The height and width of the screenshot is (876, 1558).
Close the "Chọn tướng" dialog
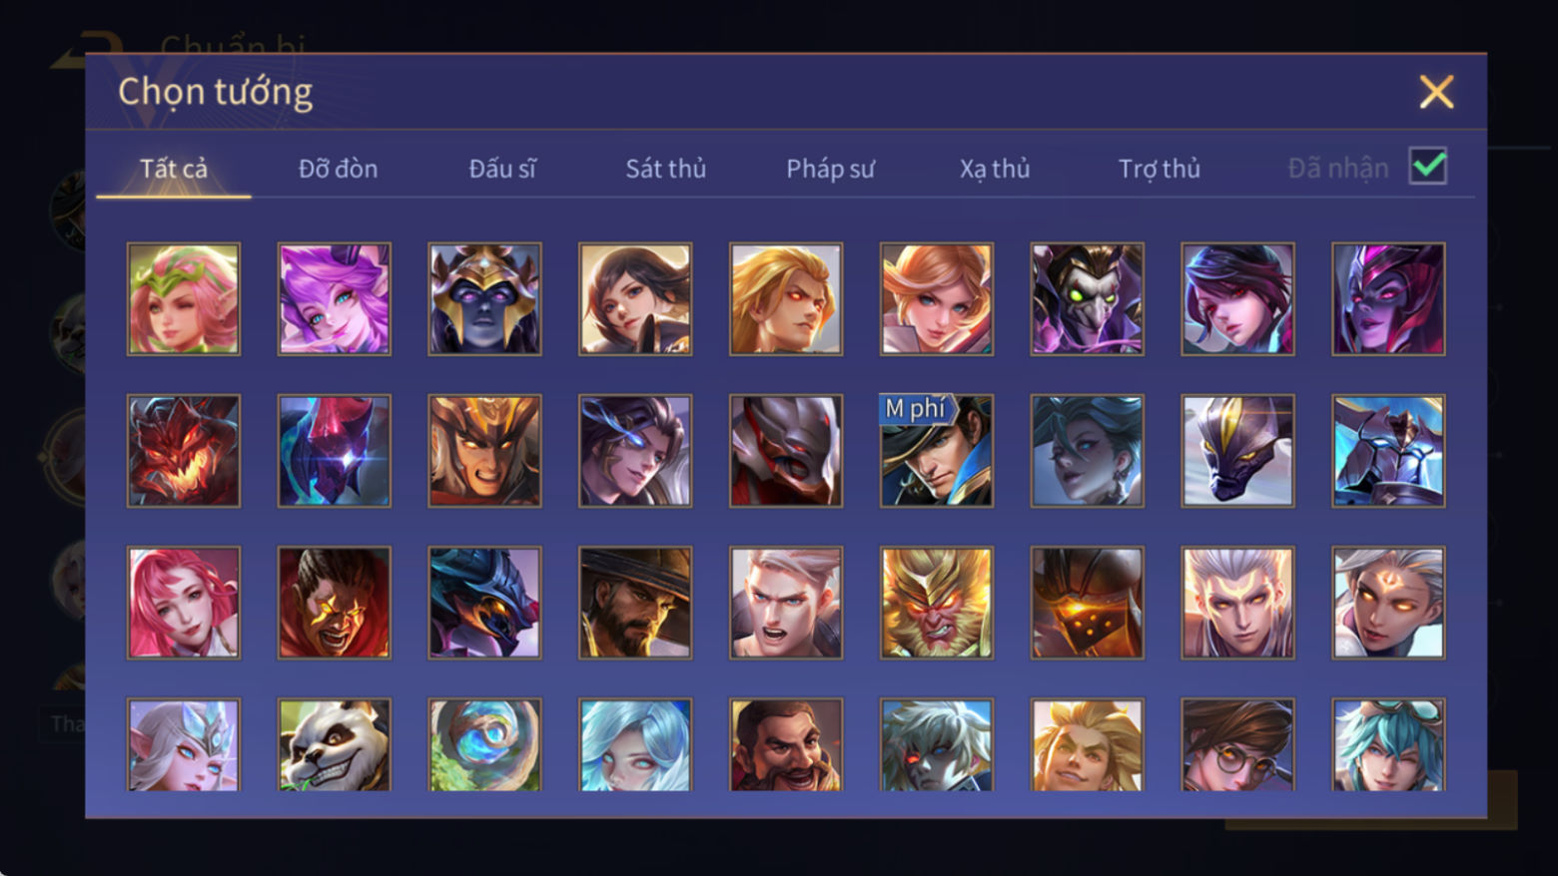coord(1436,92)
